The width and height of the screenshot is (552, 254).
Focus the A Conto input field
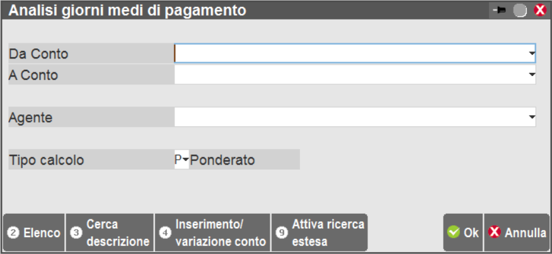tap(350, 75)
